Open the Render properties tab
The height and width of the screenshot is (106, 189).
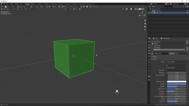click(149, 45)
